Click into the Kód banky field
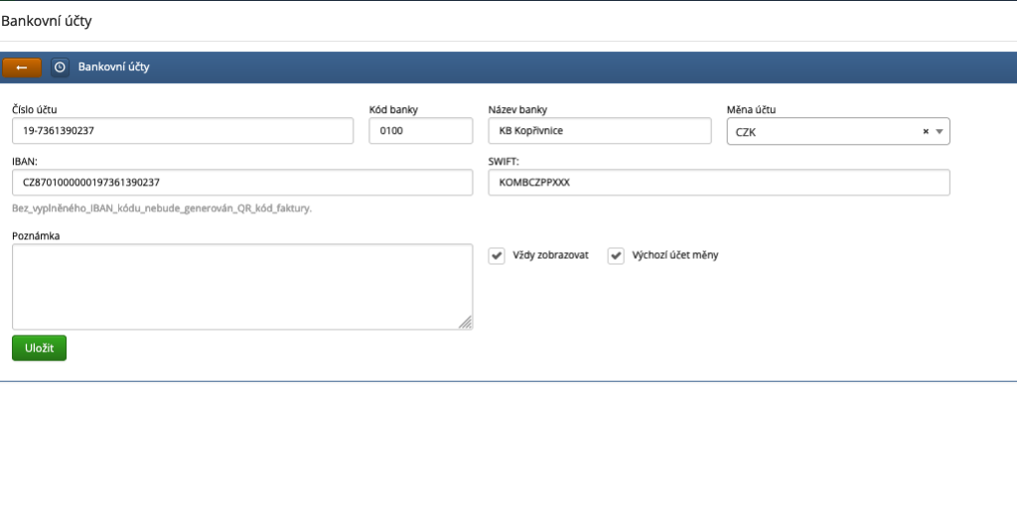The width and height of the screenshot is (1017, 519). click(x=420, y=131)
